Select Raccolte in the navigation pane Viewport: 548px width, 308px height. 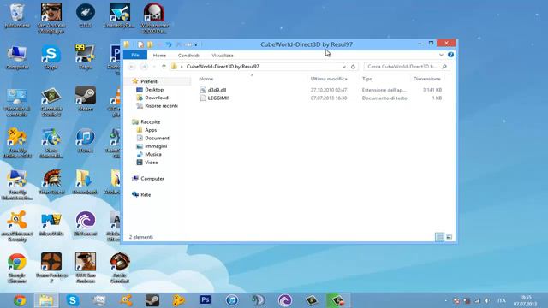(151, 121)
